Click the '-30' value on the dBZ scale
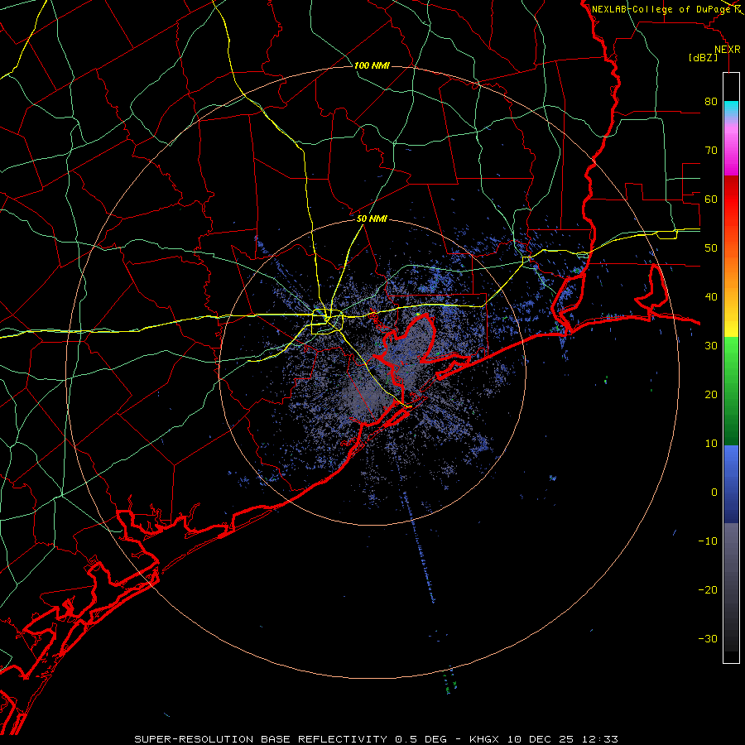745x745 pixels. click(x=708, y=638)
